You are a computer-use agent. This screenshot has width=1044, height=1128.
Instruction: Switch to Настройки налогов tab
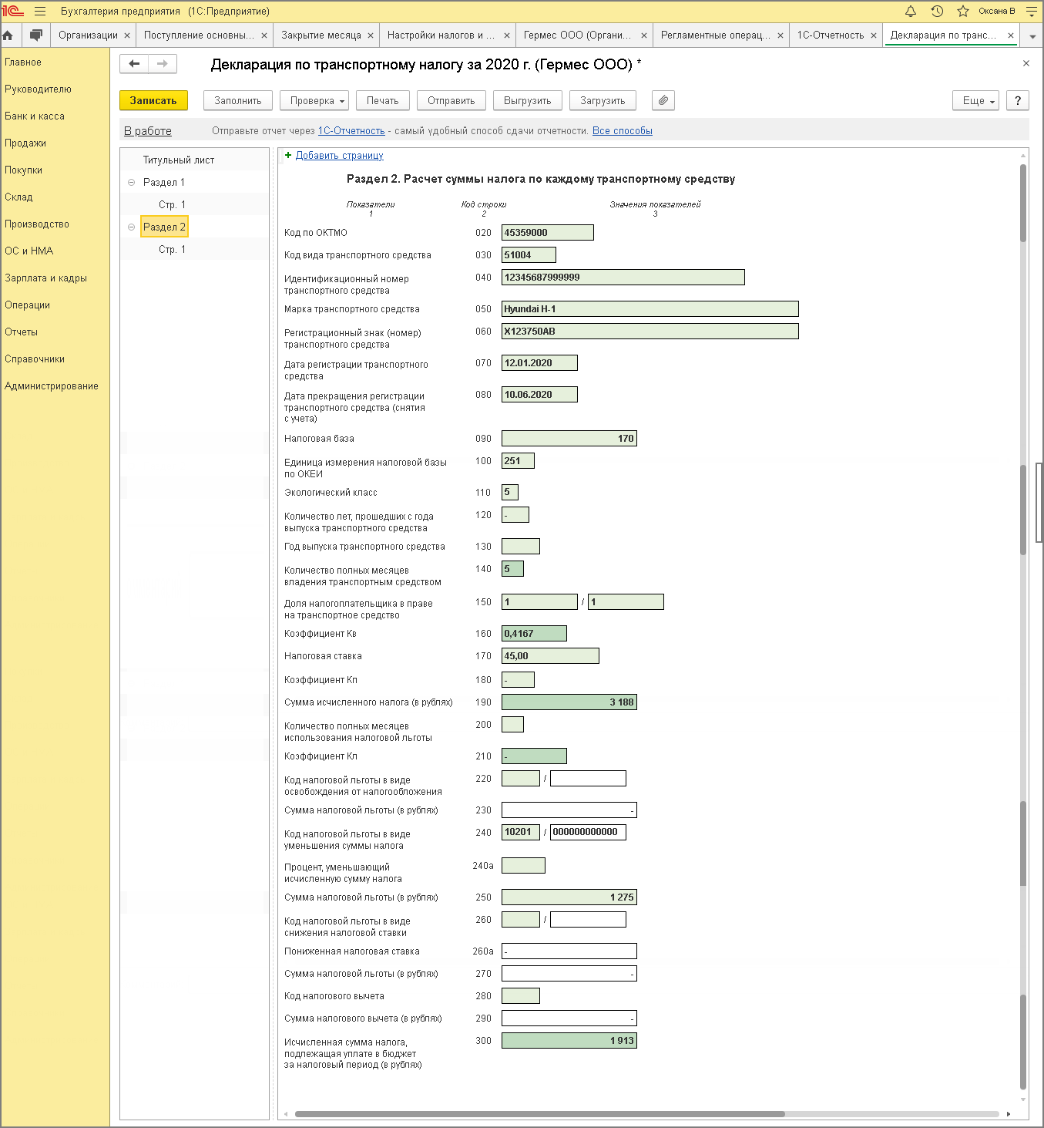click(x=441, y=35)
